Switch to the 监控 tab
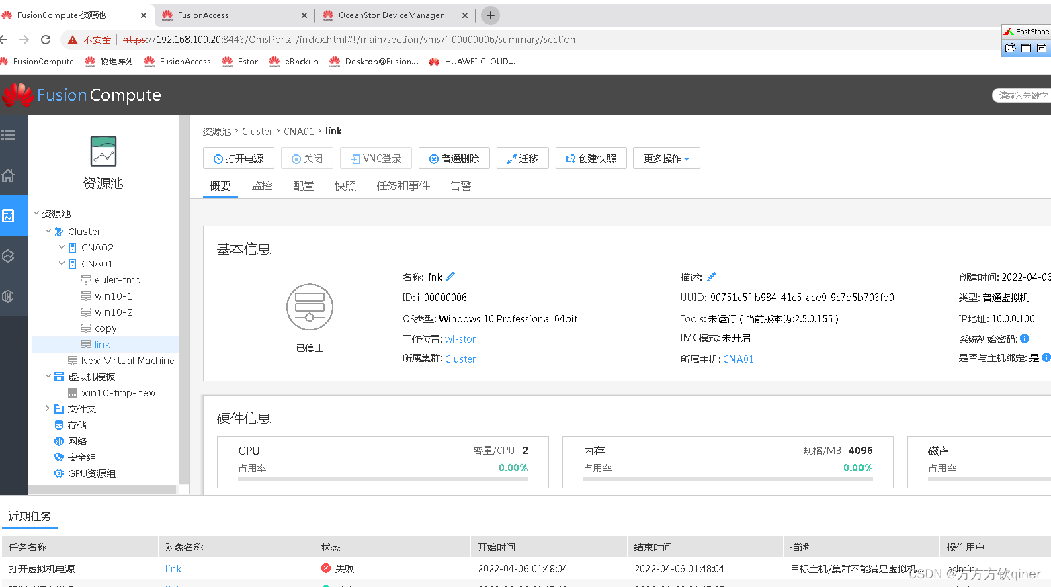Image resolution: width=1051 pixels, height=587 pixels. point(262,186)
